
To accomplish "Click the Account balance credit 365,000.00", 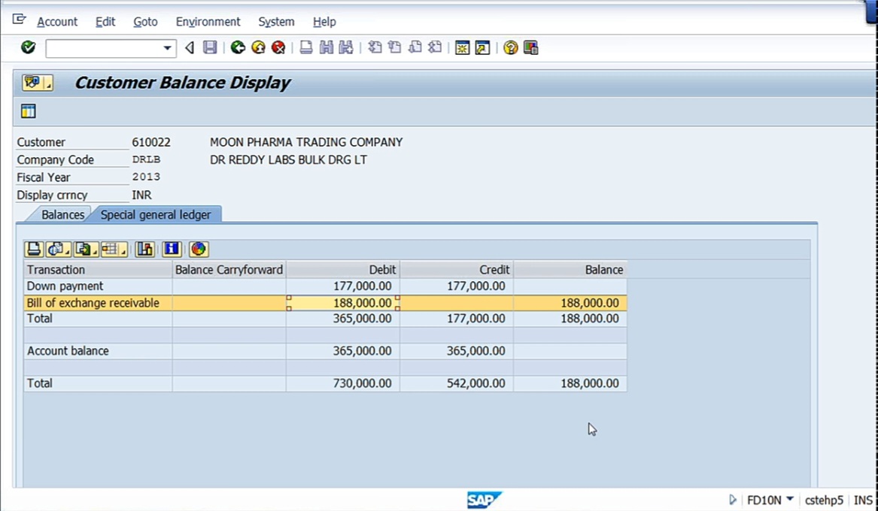I will 476,351.
